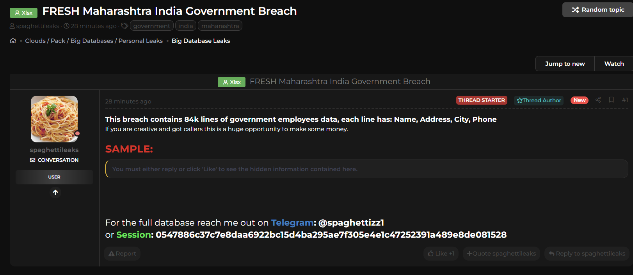The height and width of the screenshot is (275, 633).
Task: Open the post number #1 permalink
Action: [x=624, y=100]
